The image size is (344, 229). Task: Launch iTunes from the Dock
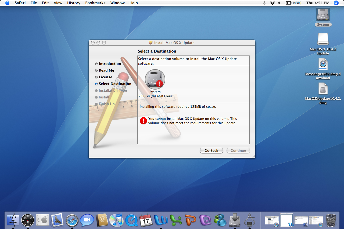(x=116, y=220)
